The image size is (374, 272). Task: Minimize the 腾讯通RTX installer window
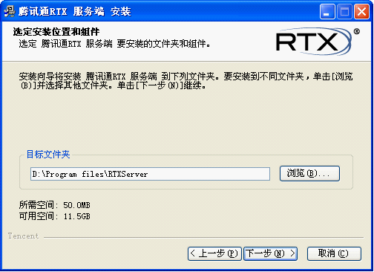point(327,11)
